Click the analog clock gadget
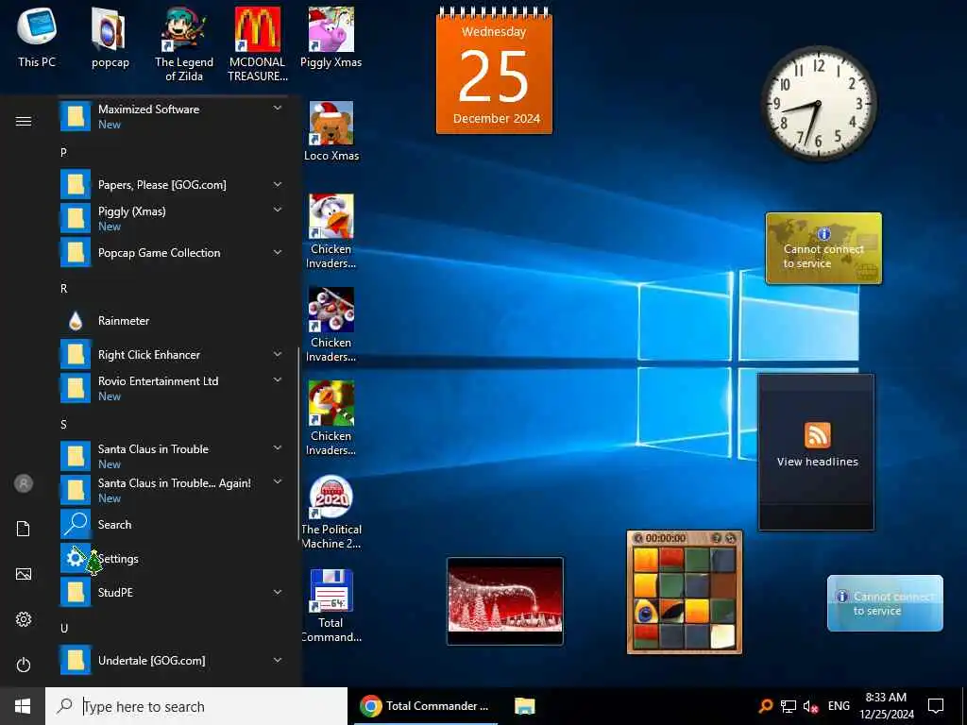 (819, 104)
